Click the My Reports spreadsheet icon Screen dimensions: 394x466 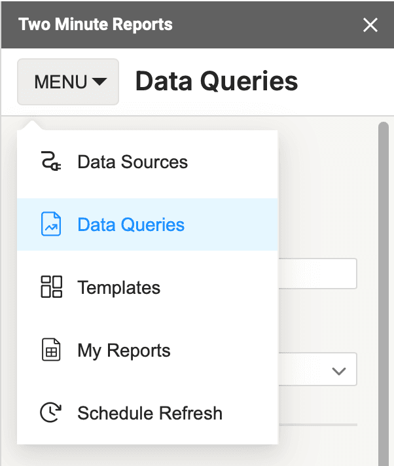(51, 349)
